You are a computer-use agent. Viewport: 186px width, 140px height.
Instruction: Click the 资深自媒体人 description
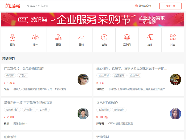click(21, 124)
